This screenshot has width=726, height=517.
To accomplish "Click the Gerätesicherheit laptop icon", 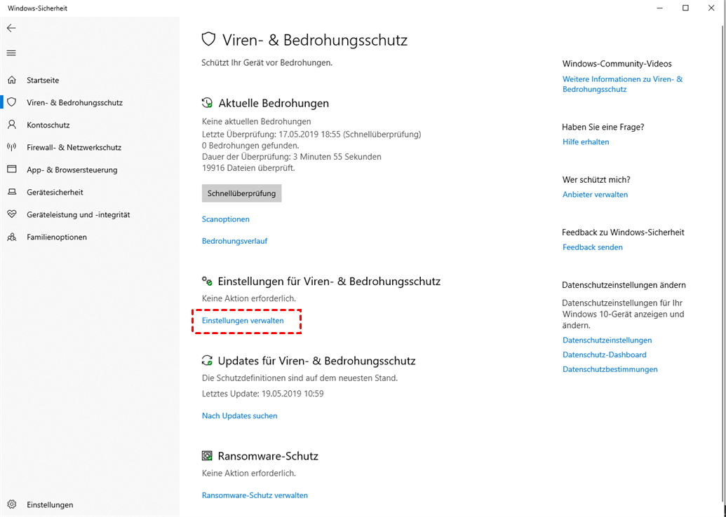I will pyautogui.click(x=12, y=192).
